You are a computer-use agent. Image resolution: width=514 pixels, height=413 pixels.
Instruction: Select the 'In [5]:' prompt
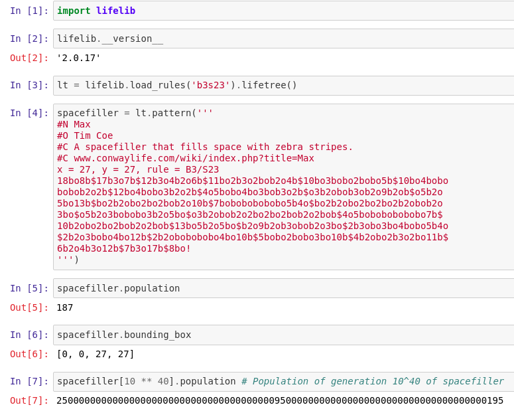(29, 289)
